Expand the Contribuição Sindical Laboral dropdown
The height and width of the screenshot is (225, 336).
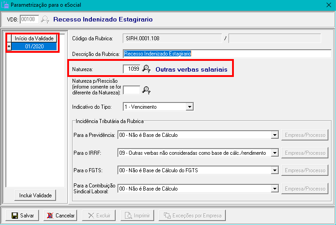[274, 189]
